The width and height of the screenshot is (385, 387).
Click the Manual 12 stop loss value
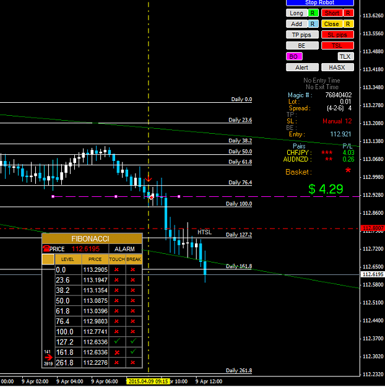(x=337, y=121)
